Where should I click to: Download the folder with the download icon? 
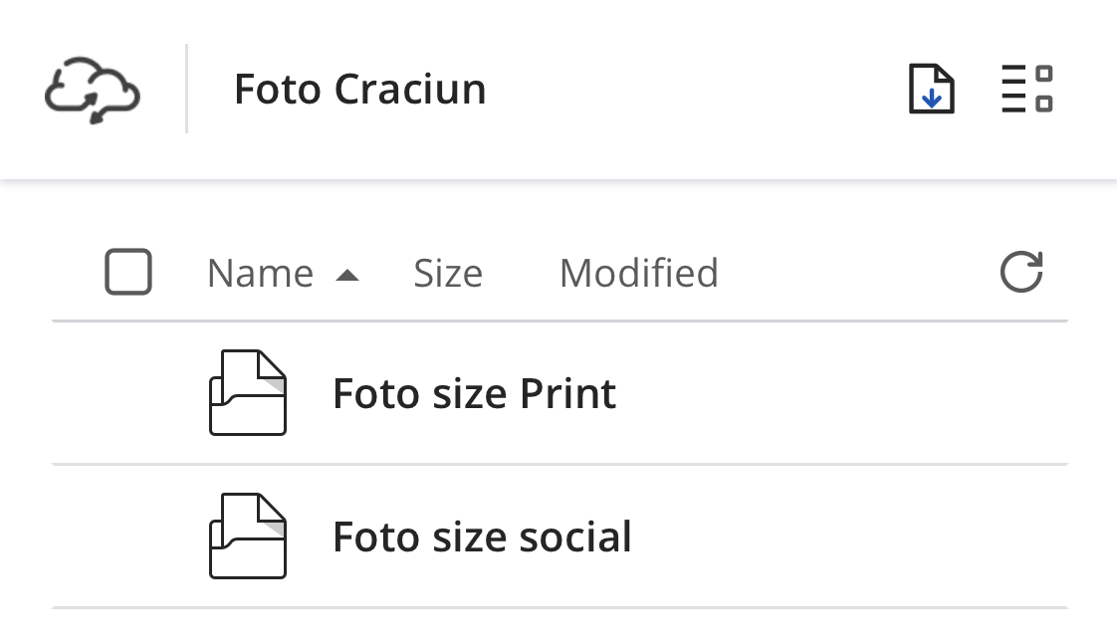click(x=932, y=90)
